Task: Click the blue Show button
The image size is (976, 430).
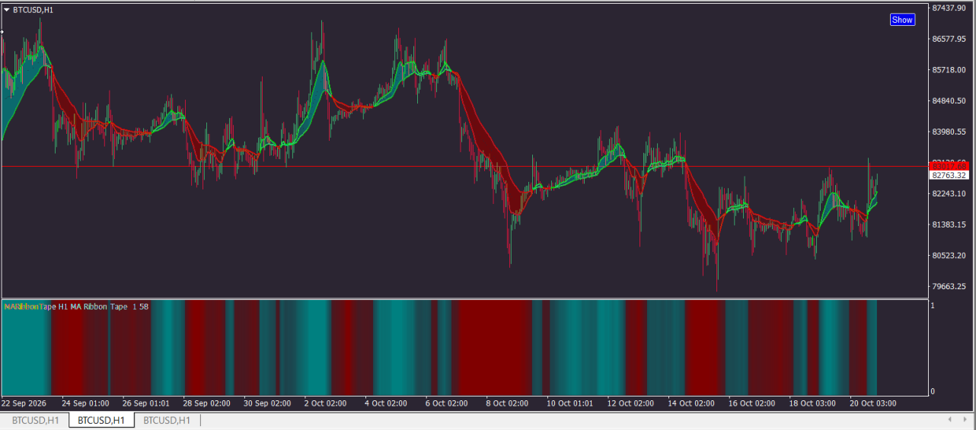Action: coord(902,20)
